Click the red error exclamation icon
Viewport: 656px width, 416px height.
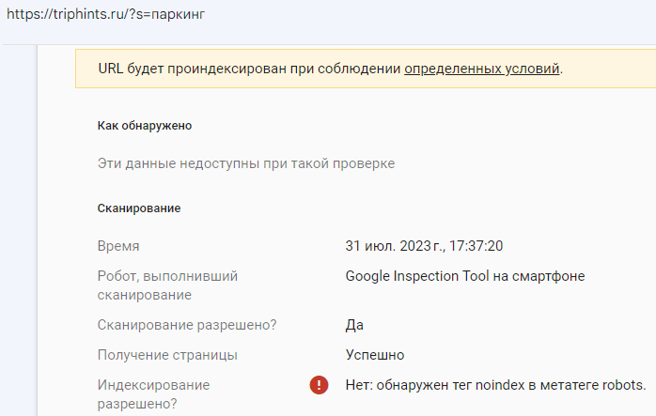[x=319, y=385]
